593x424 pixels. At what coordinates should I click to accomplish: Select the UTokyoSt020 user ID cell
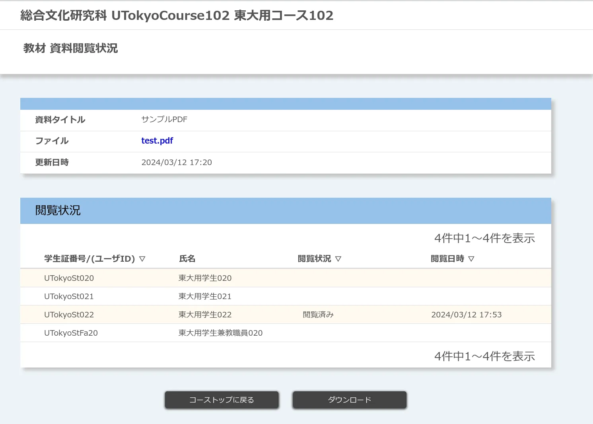tap(69, 278)
